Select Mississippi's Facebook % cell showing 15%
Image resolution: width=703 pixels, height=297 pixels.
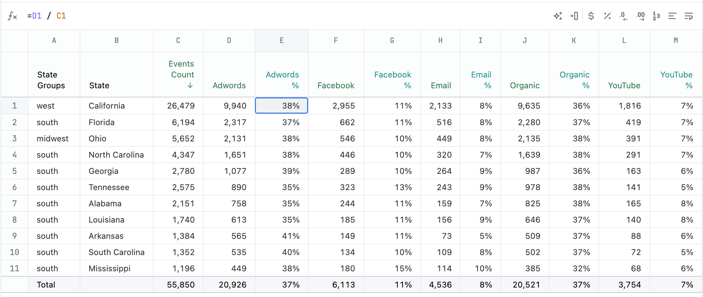point(403,269)
